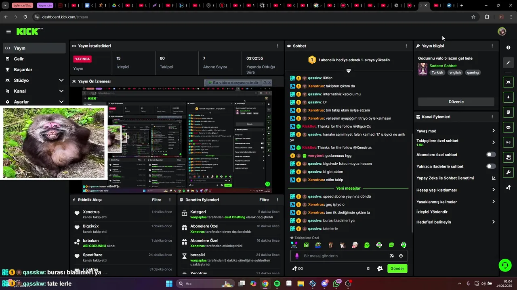The image size is (517, 290).
Task: Open Spotify from the taskbar
Action: [x=277, y=284]
